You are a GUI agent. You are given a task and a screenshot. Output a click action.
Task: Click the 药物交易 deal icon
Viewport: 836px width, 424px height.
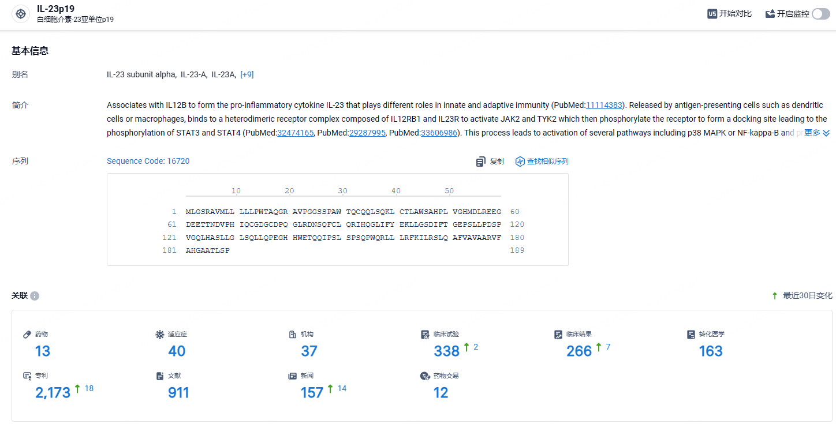point(425,376)
